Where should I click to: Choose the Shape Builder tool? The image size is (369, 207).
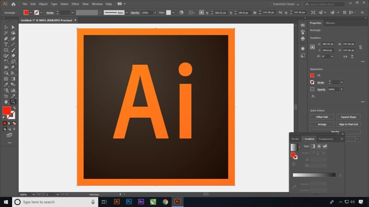[x=6, y=73]
